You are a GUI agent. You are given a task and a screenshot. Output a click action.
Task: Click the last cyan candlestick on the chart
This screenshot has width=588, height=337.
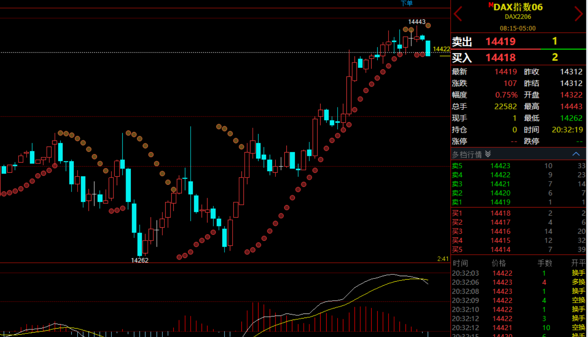point(428,48)
